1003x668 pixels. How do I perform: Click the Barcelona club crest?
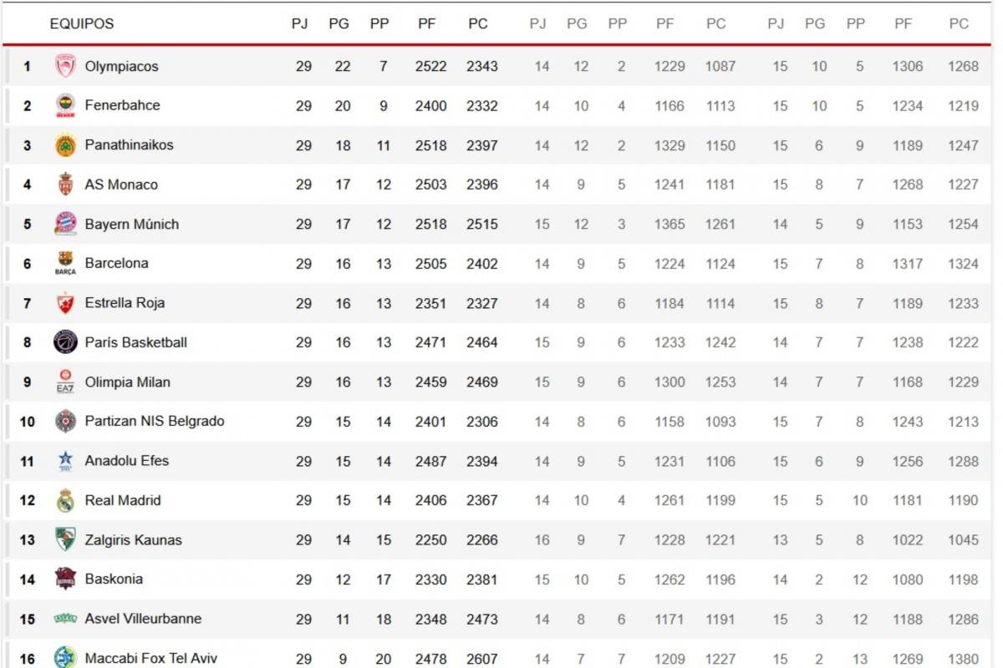[65, 263]
